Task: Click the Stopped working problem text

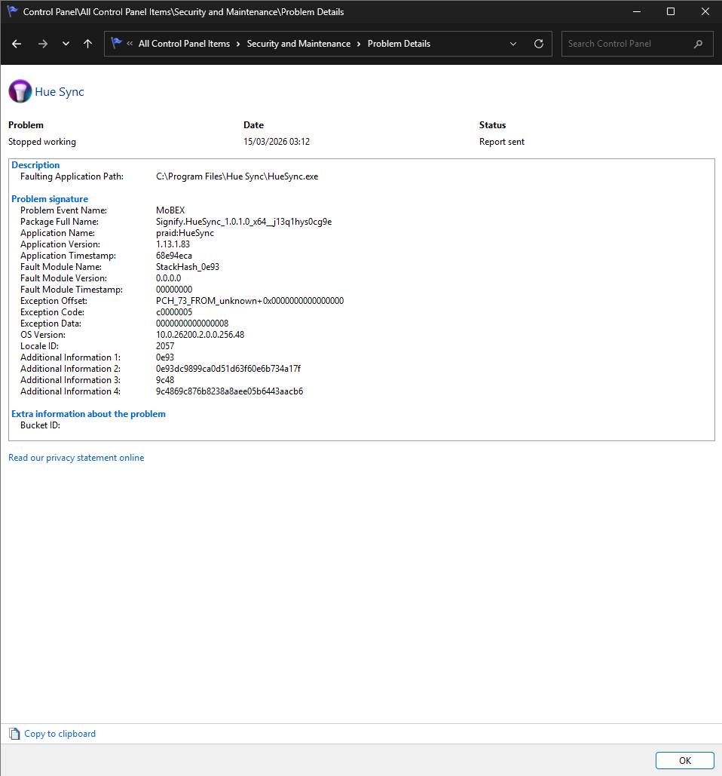Action: point(42,142)
